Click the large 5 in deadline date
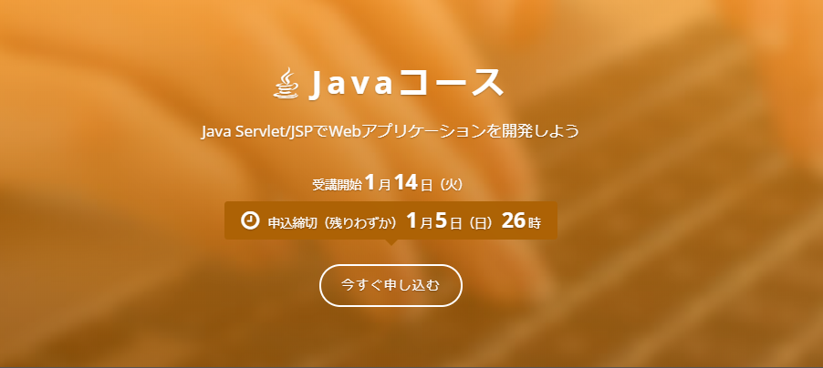This screenshot has height=368, width=823. pyautogui.click(x=441, y=221)
